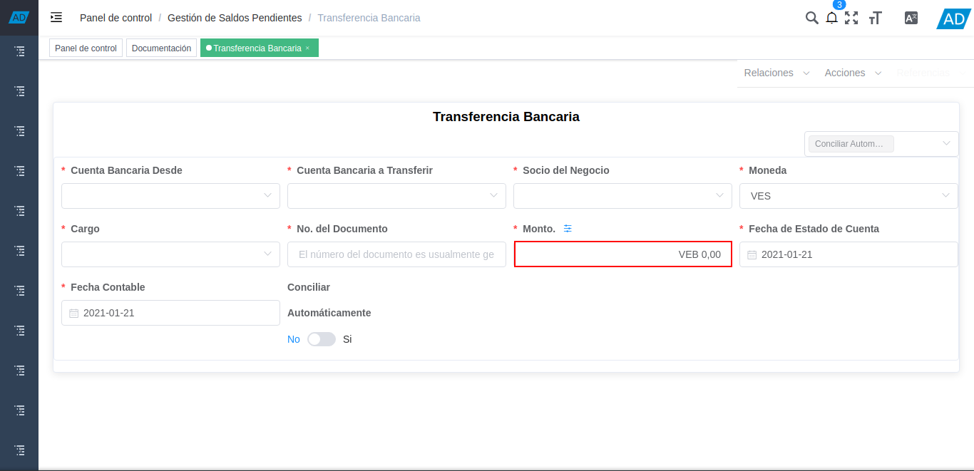Click the No. del Documento input field
Viewport: 974px width, 471px height.
point(396,254)
